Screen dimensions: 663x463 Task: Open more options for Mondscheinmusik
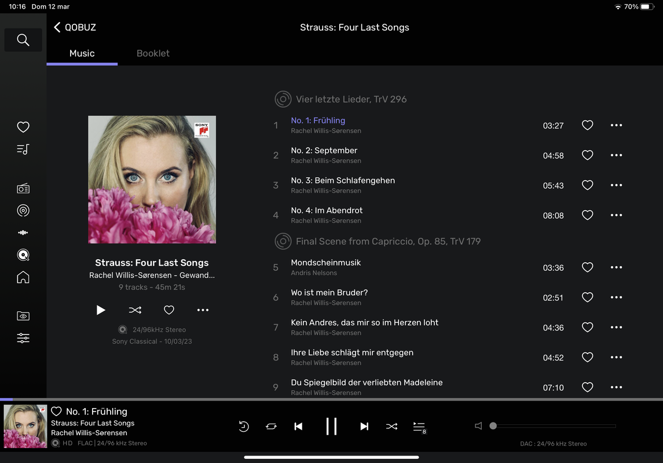(x=617, y=267)
